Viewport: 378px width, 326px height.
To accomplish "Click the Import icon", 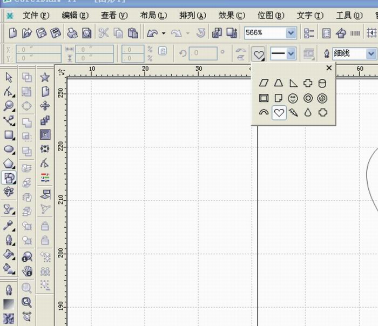I will [217, 33].
